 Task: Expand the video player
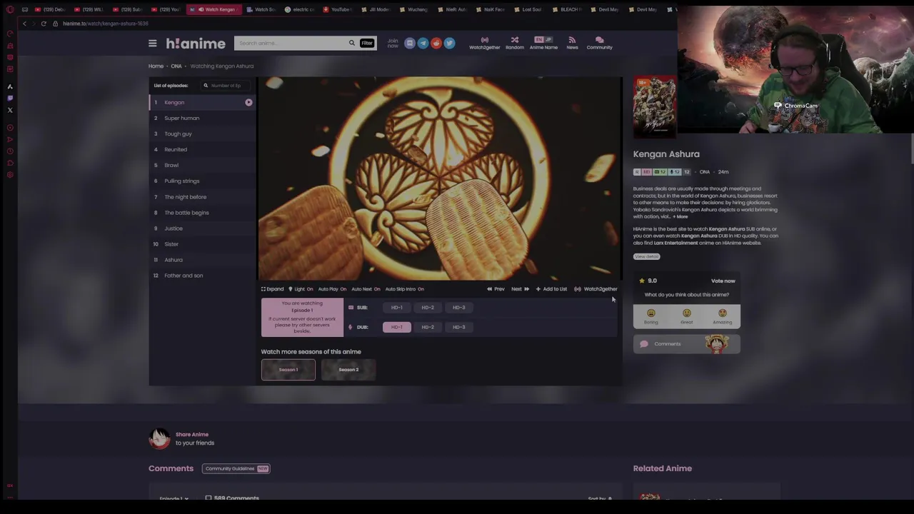(x=272, y=289)
